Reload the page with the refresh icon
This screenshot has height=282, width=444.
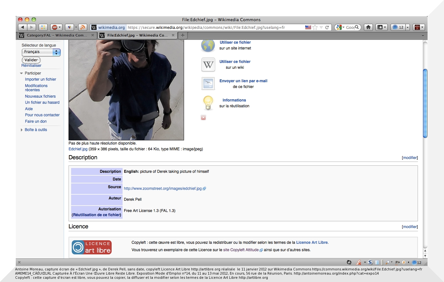pyautogui.click(x=327, y=27)
